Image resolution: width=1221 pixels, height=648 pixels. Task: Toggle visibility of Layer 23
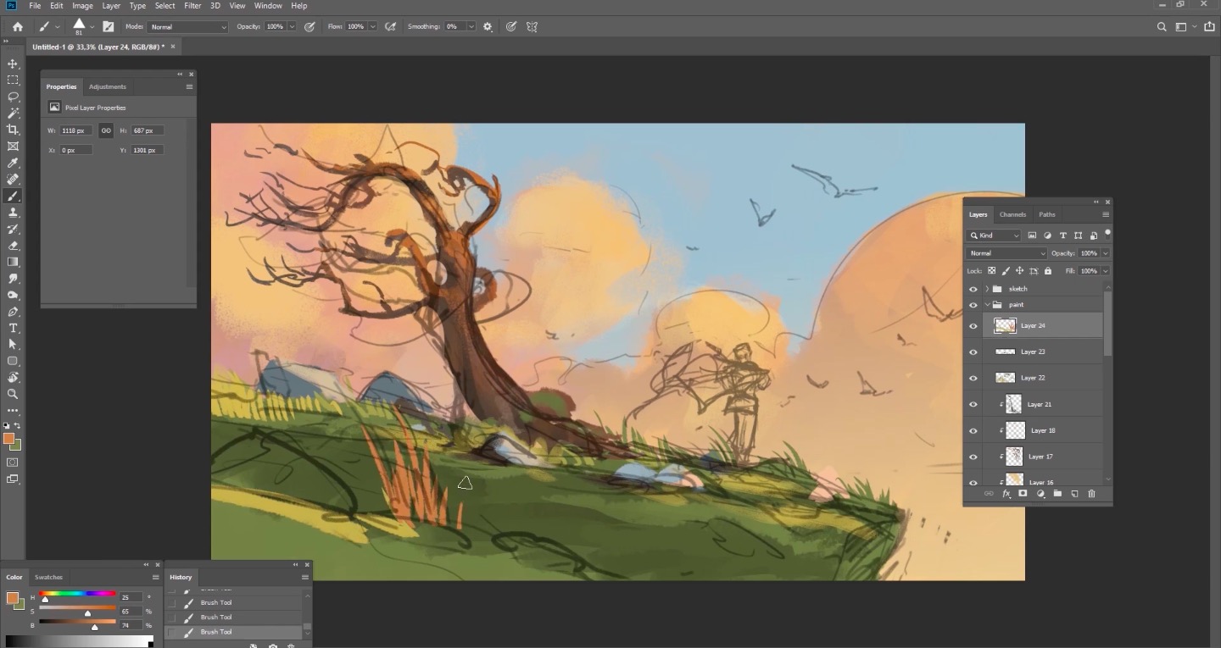click(x=973, y=352)
